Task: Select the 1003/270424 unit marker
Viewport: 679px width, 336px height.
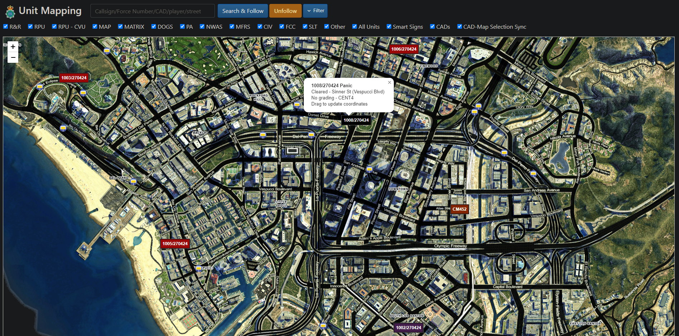Action: click(74, 78)
